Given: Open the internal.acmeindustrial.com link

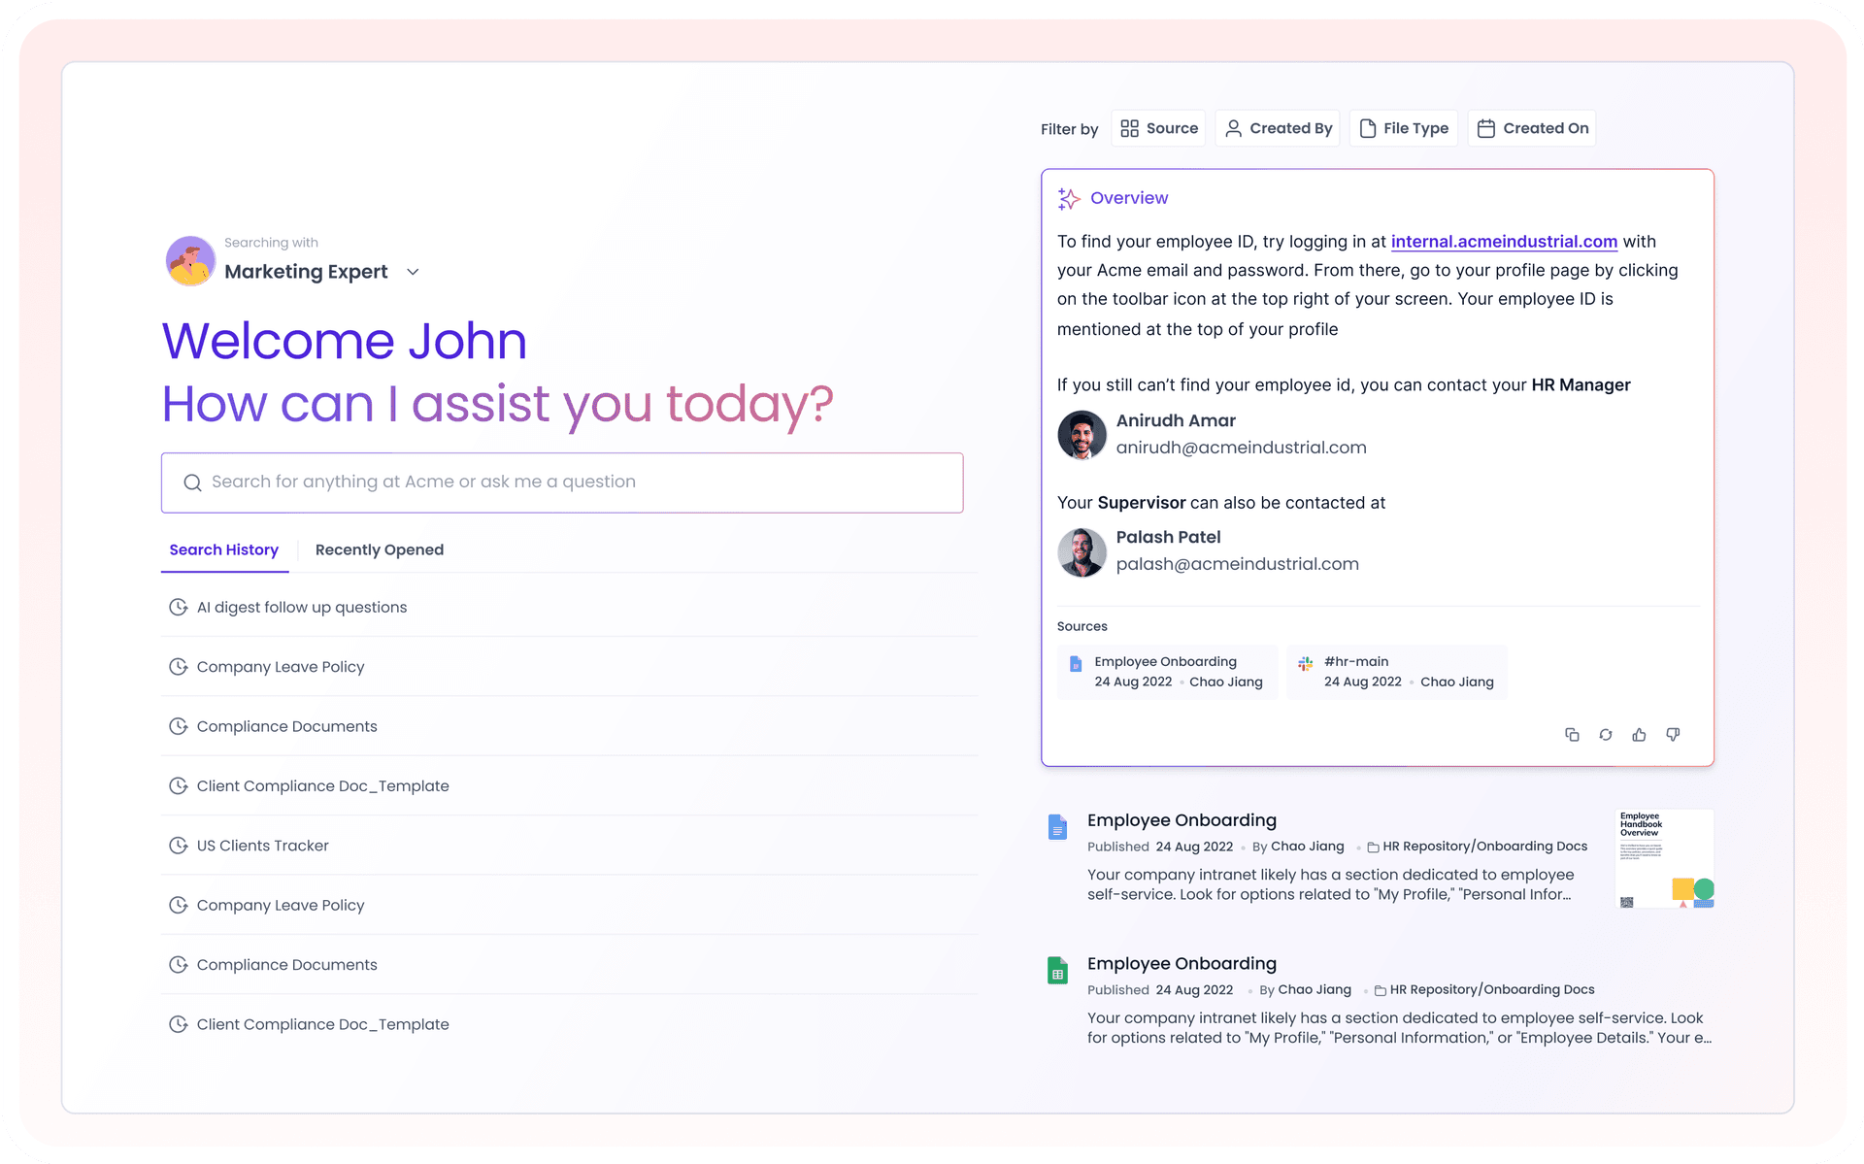Looking at the screenshot, I should pyautogui.click(x=1504, y=242).
